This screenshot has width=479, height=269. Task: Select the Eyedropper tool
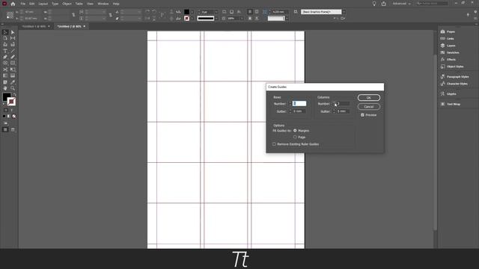13,82
